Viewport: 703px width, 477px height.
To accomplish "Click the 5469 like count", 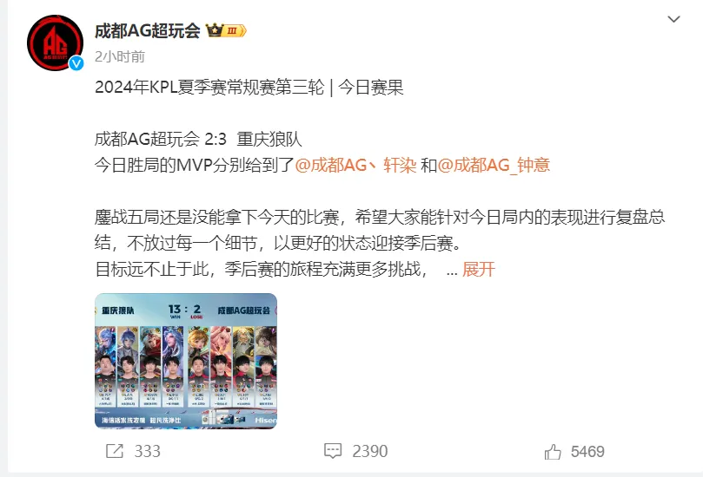I will pyautogui.click(x=587, y=452).
